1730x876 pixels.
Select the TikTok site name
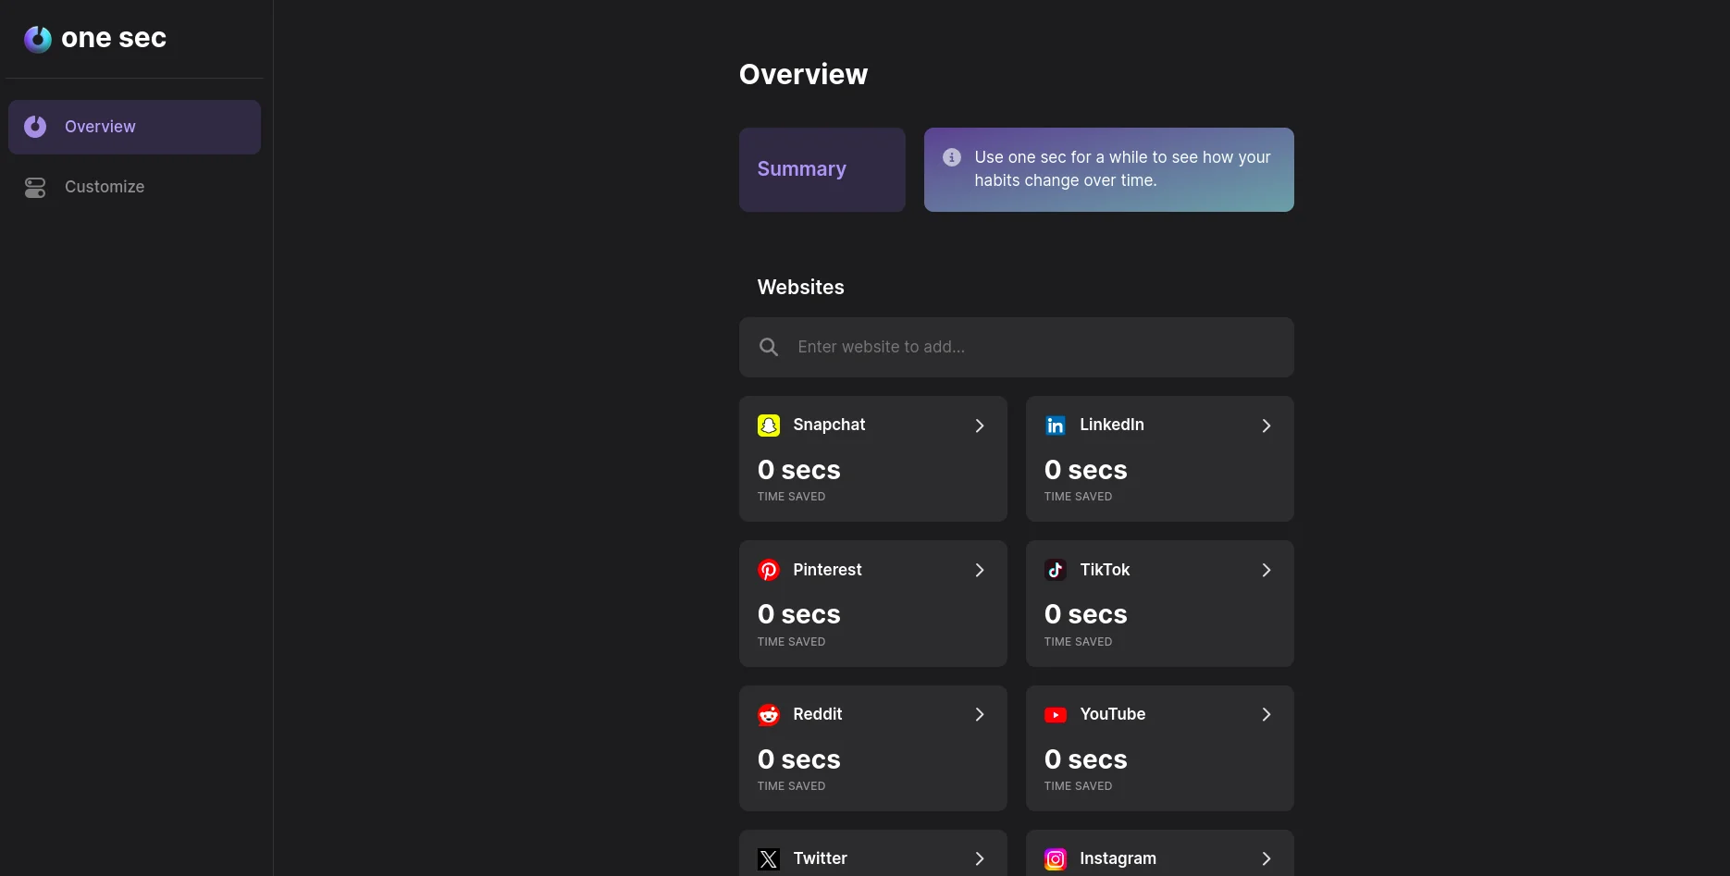pyautogui.click(x=1105, y=570)
